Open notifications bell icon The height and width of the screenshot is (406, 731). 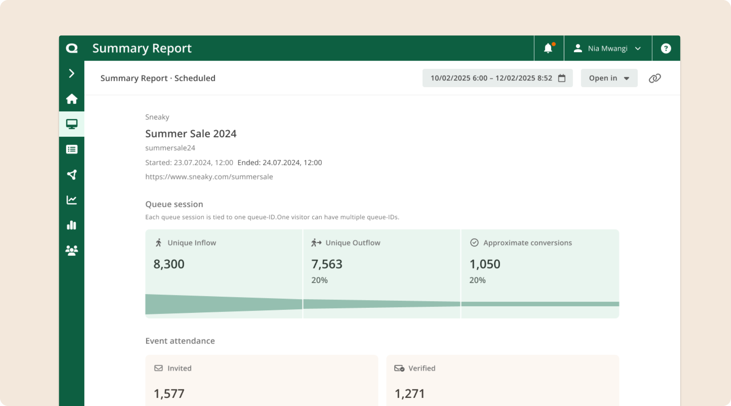(x=548, y=48)
